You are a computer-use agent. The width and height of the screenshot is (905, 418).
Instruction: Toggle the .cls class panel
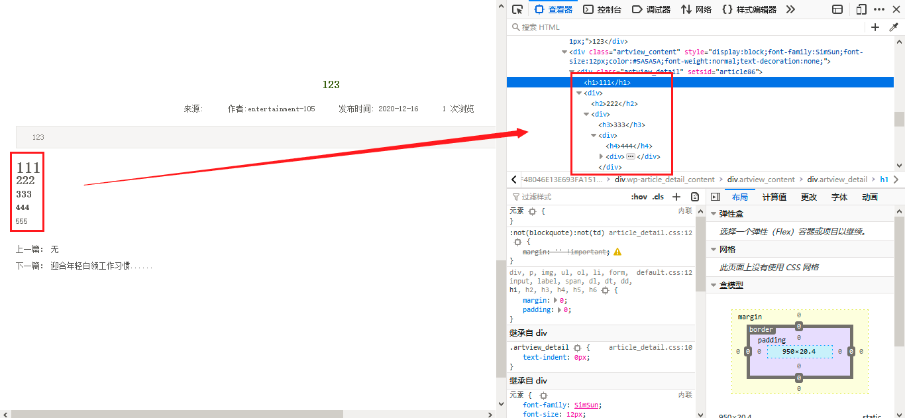658,197
